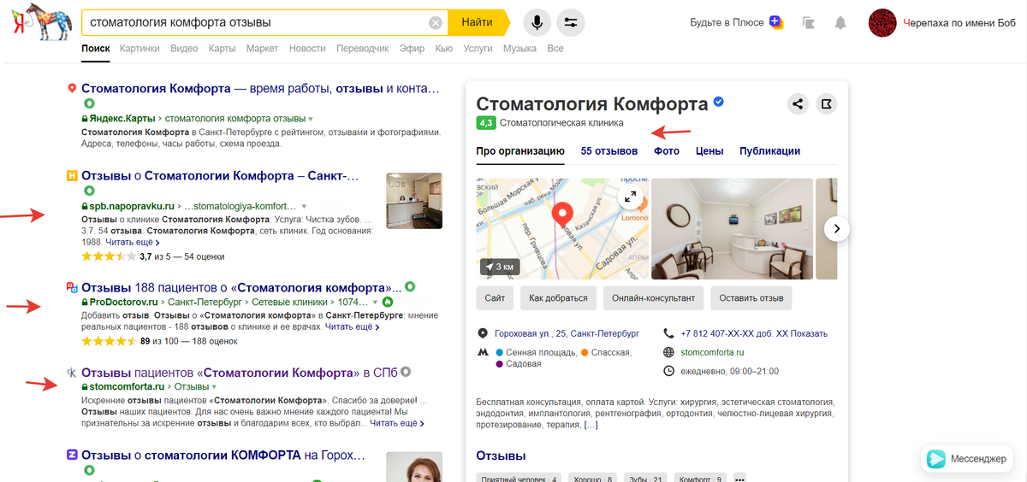Click the Сенная площадь metro station link
The height and width of the screenshot is (482, 1027).
coord(539,352)
